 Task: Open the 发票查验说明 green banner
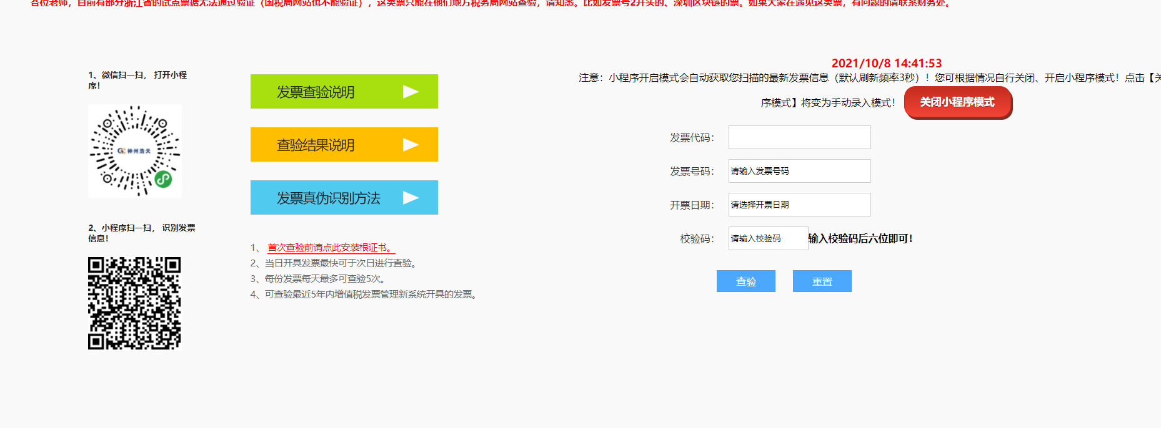tap(344, 91)
